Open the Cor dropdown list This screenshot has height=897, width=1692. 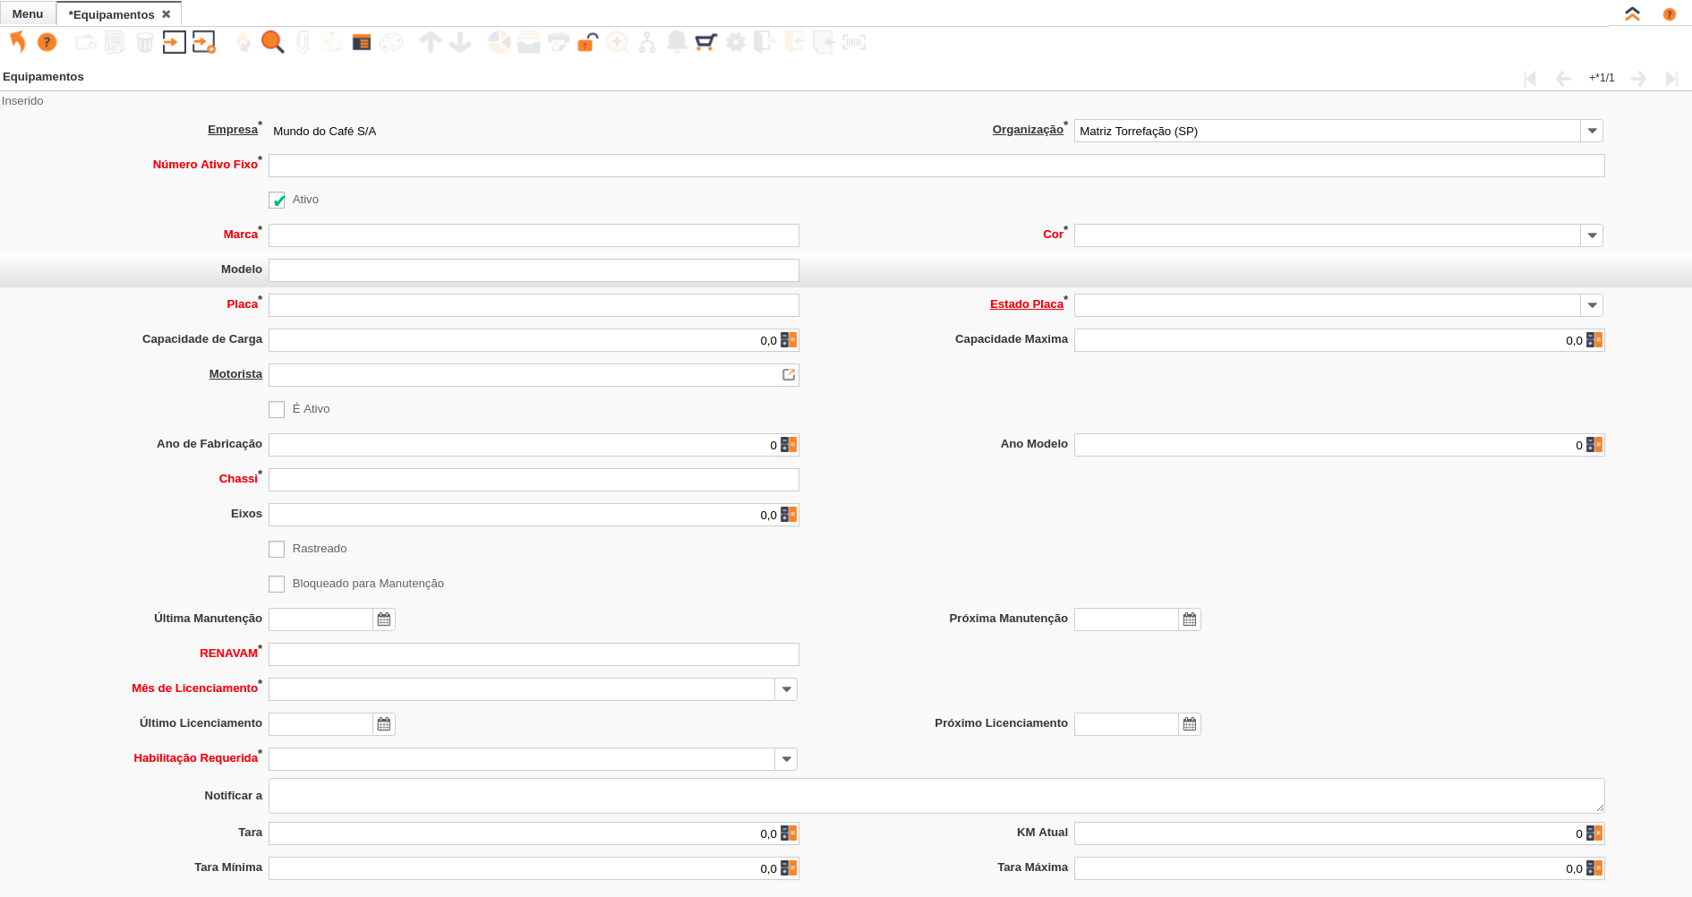[x=1592, y=236]
